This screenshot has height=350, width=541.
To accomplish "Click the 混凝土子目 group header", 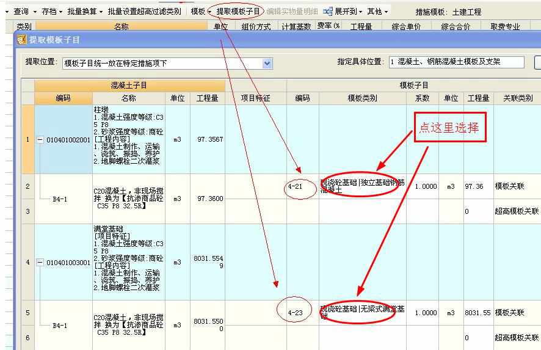I will tap(129, 86).
